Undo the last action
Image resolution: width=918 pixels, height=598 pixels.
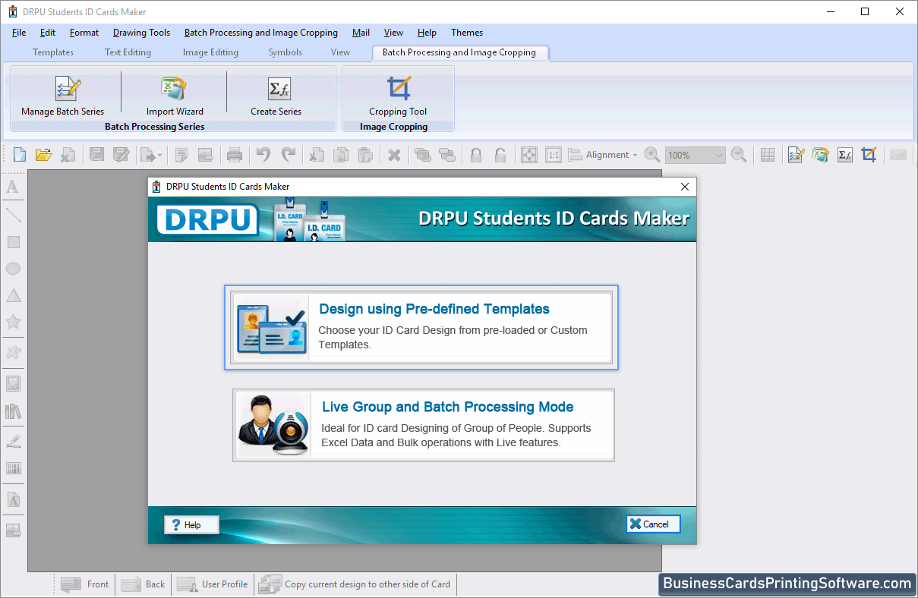tap(263, 155)
